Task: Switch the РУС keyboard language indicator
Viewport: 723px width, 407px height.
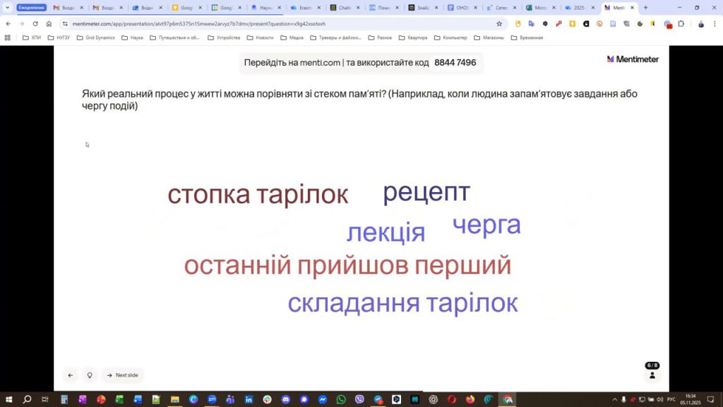Action: coord(671,400)
